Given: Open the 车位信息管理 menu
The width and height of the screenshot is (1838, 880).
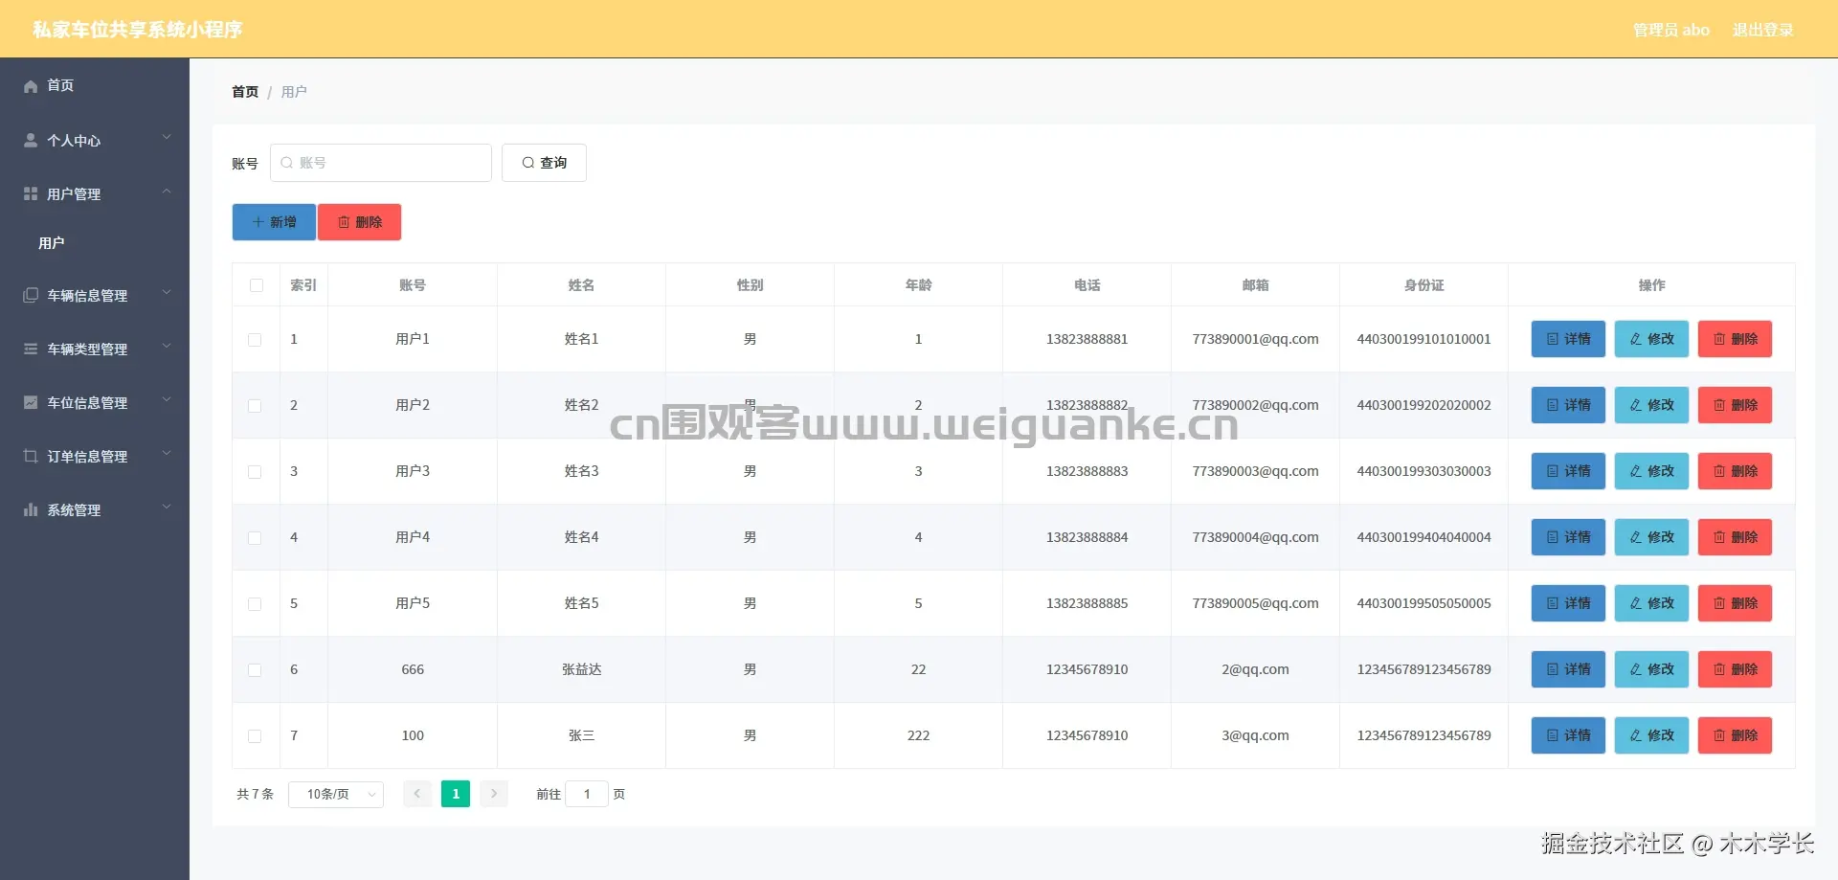Looking at the screenshot, I should point(95,402).
